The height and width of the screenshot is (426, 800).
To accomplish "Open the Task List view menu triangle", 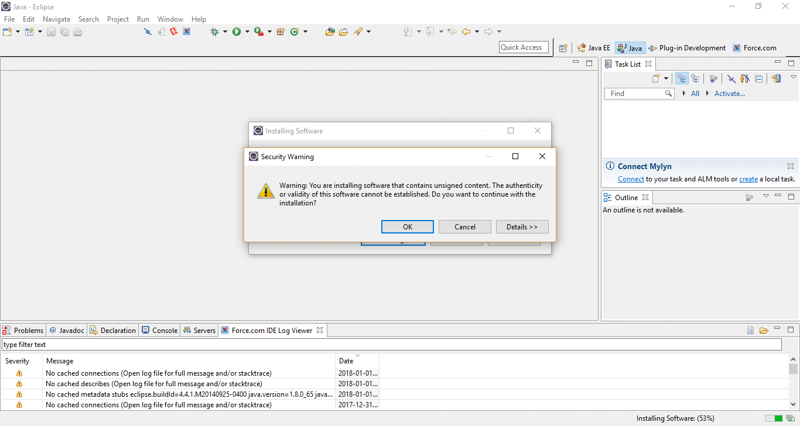I will (794, 77).
